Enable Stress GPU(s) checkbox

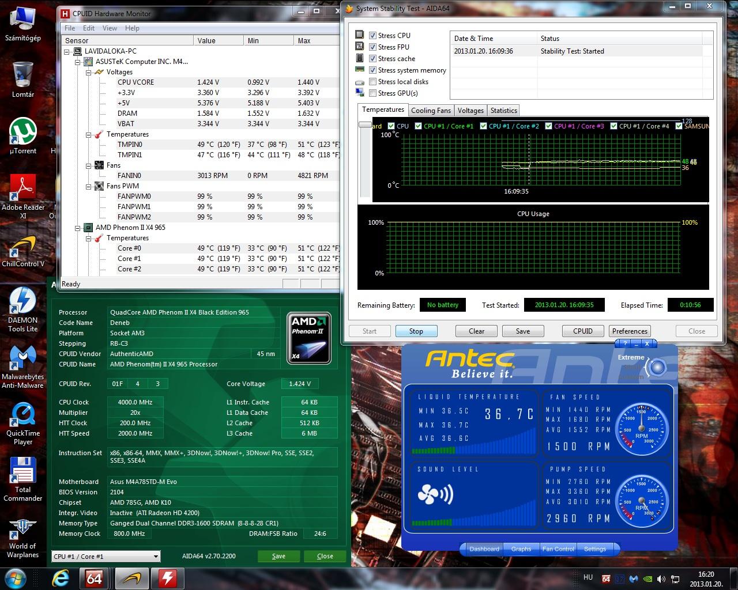point(373,93)
